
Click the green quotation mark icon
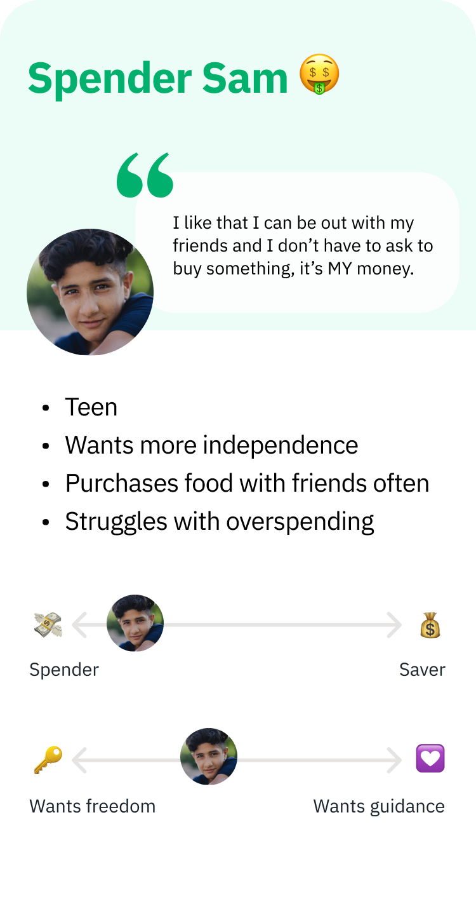tap(145, 174)
